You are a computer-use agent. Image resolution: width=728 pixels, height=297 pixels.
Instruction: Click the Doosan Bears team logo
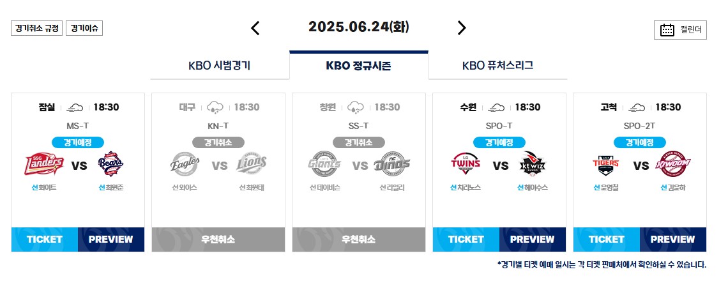(110, 165)
